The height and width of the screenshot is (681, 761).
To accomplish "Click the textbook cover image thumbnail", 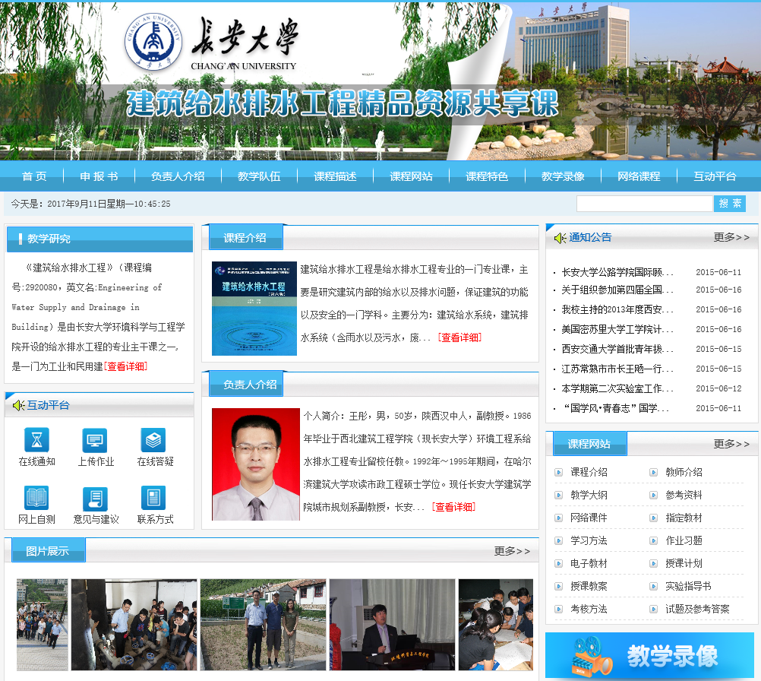I will pyautogui.click(x=254, y=309).
